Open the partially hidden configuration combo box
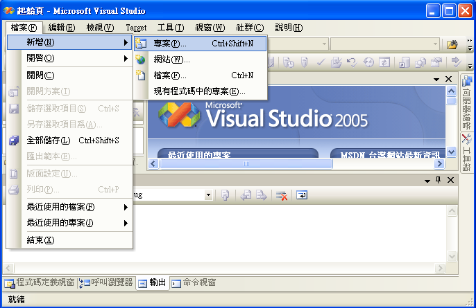The image size is (476, 308). pos(298,44)
